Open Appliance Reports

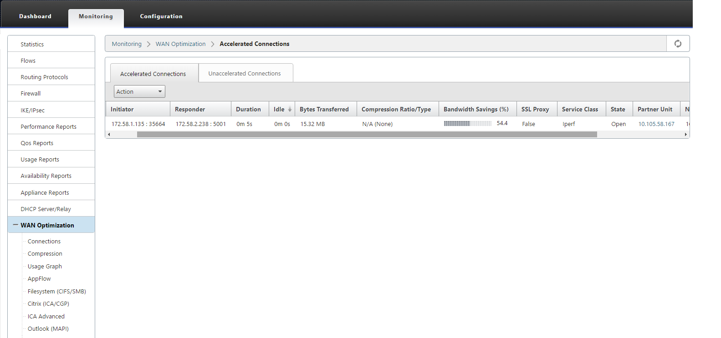click(51, 192)
